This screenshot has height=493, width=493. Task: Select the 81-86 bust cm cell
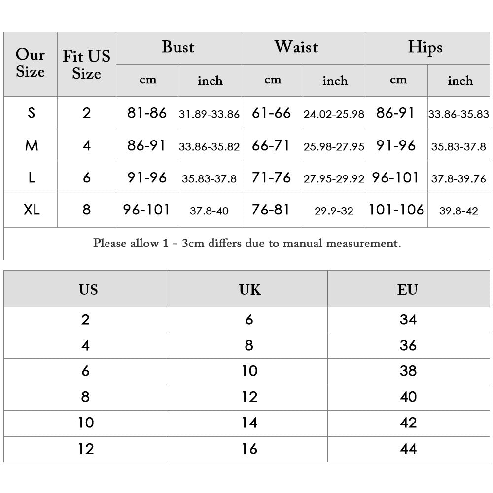pyautogui.click(x=147, y=113)
